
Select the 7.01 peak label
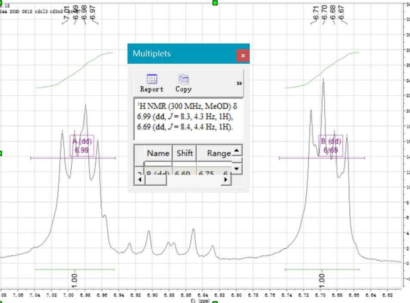[x=67, y=13]
